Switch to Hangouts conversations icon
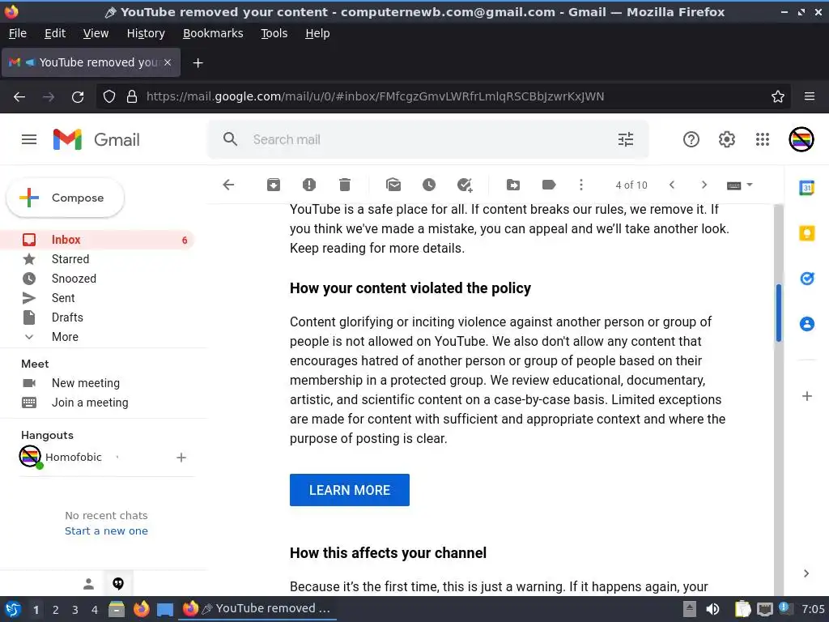The width and height of the screenshot is (829, 622). (x=118, y=584)
